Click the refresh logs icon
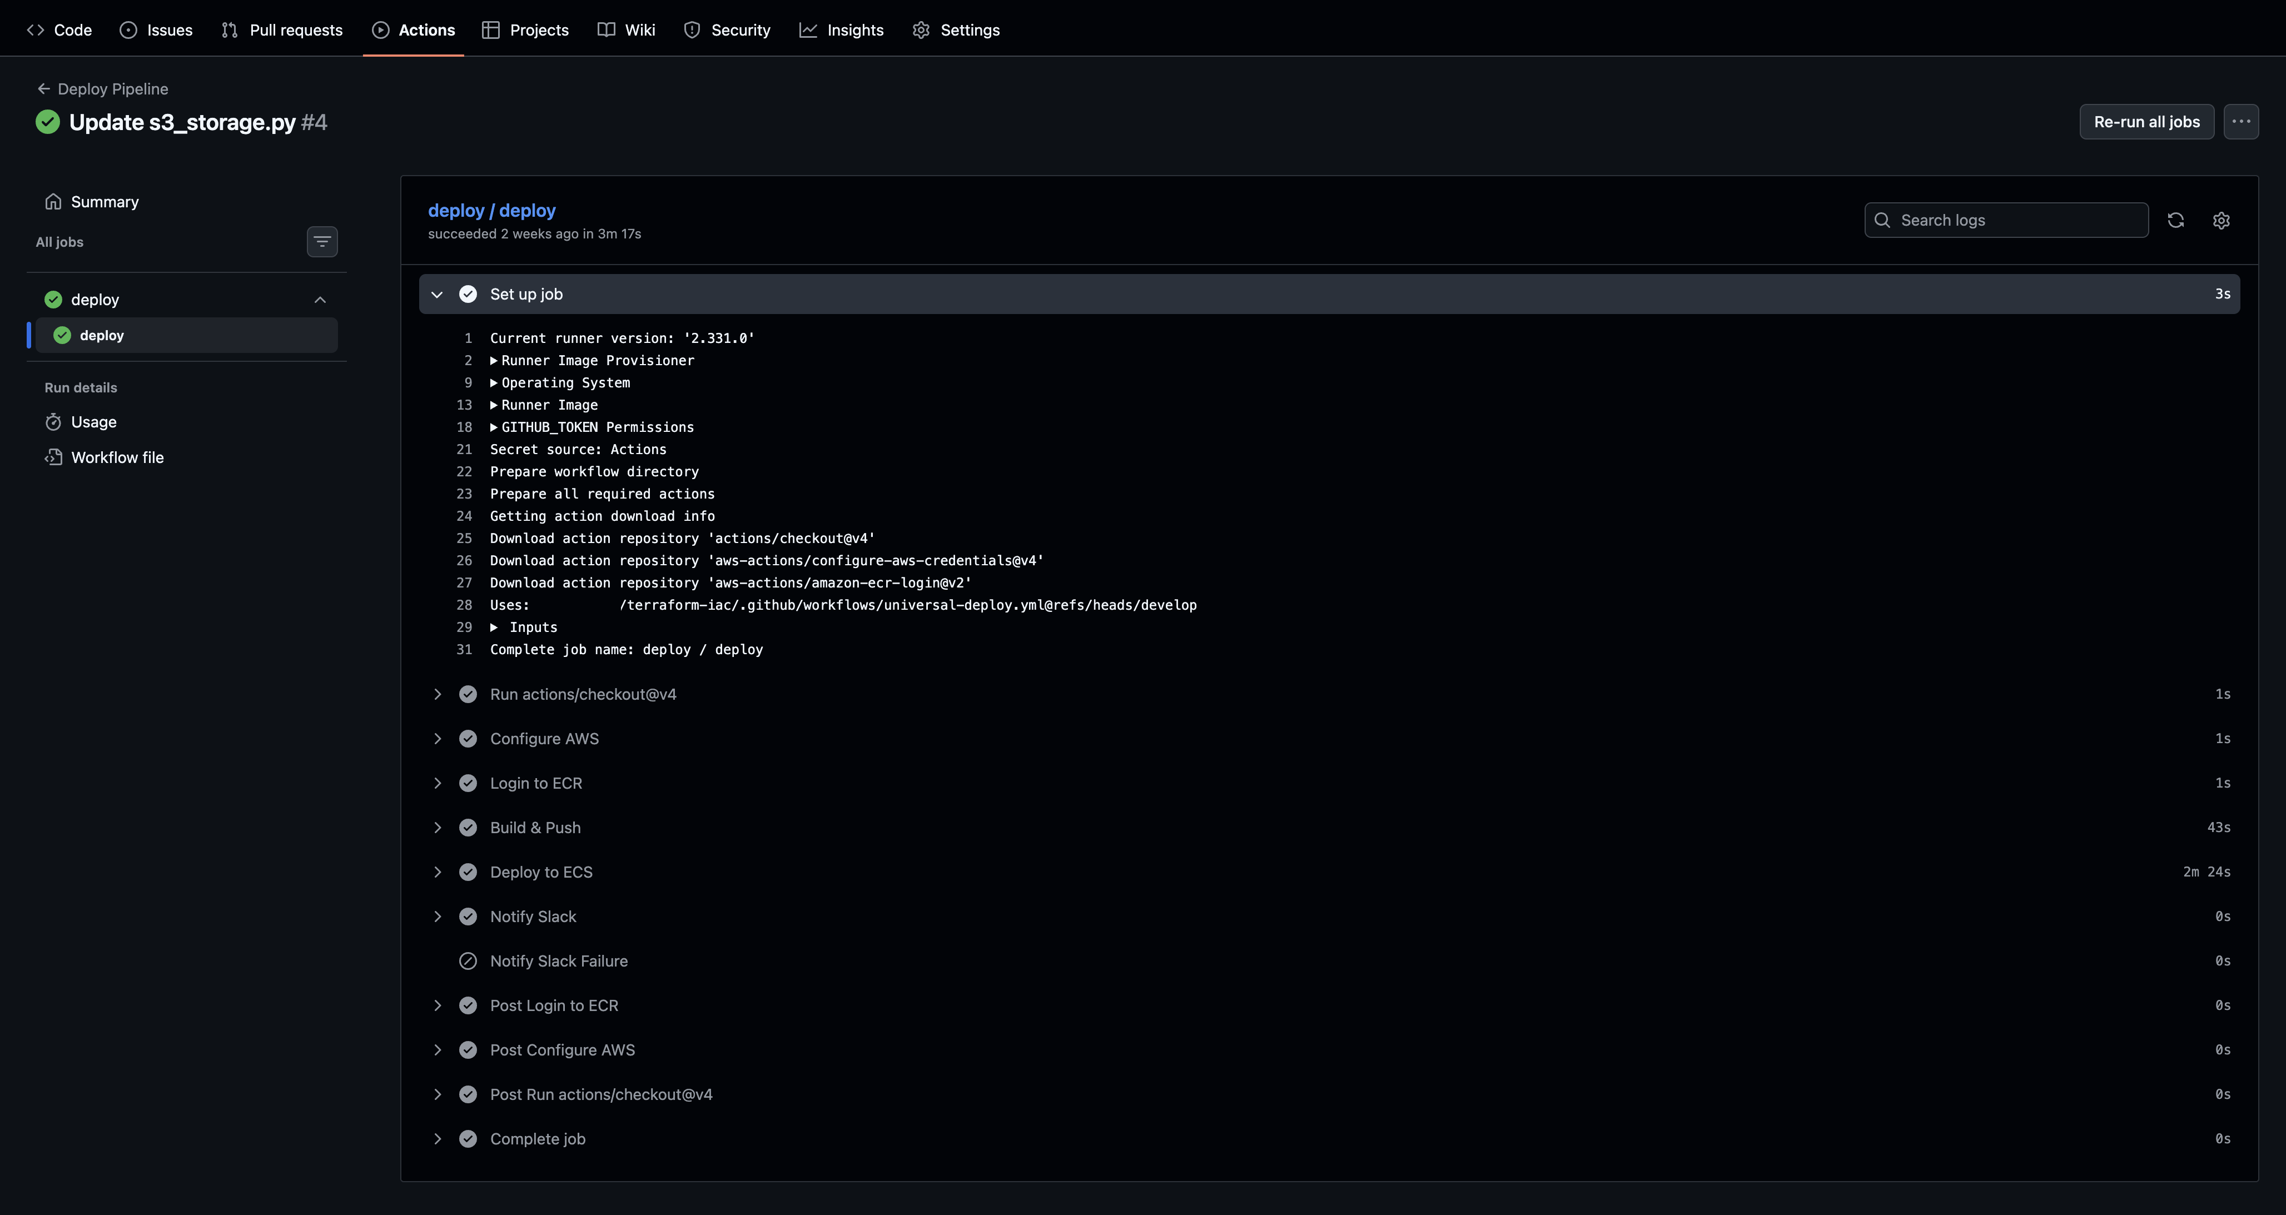Screen dimensions: 2286x1215 tap(2175, 220)
